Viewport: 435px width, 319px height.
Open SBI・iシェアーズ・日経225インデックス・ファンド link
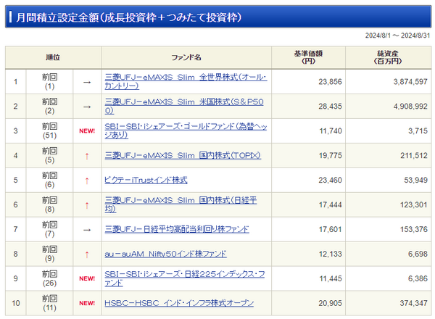pyautogui.click(x=184, y=278)
